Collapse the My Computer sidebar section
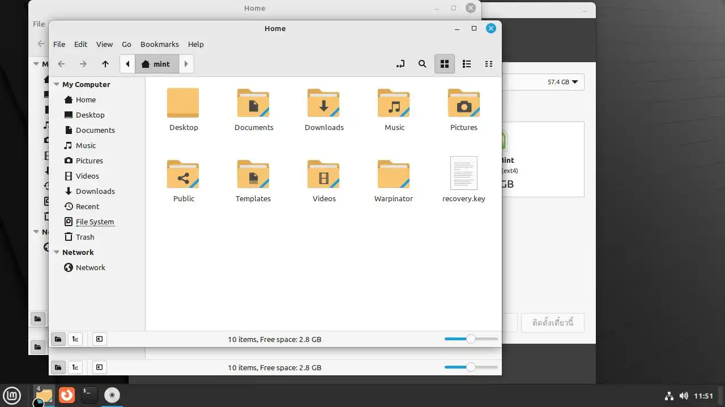The height and width of the screenshot is (407, 725). [56, 84]
